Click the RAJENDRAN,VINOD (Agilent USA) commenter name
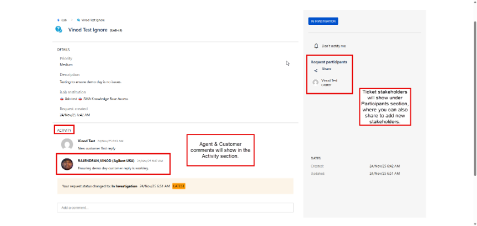477x226 pixels. click(106, 160)
